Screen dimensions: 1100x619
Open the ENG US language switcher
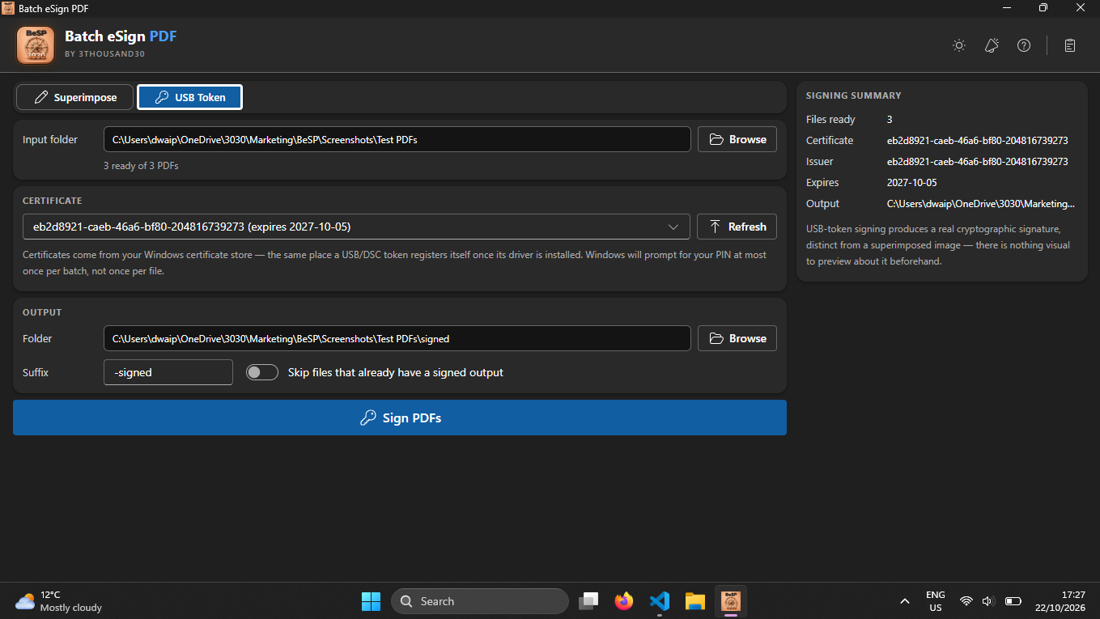(x=936, y=601)
